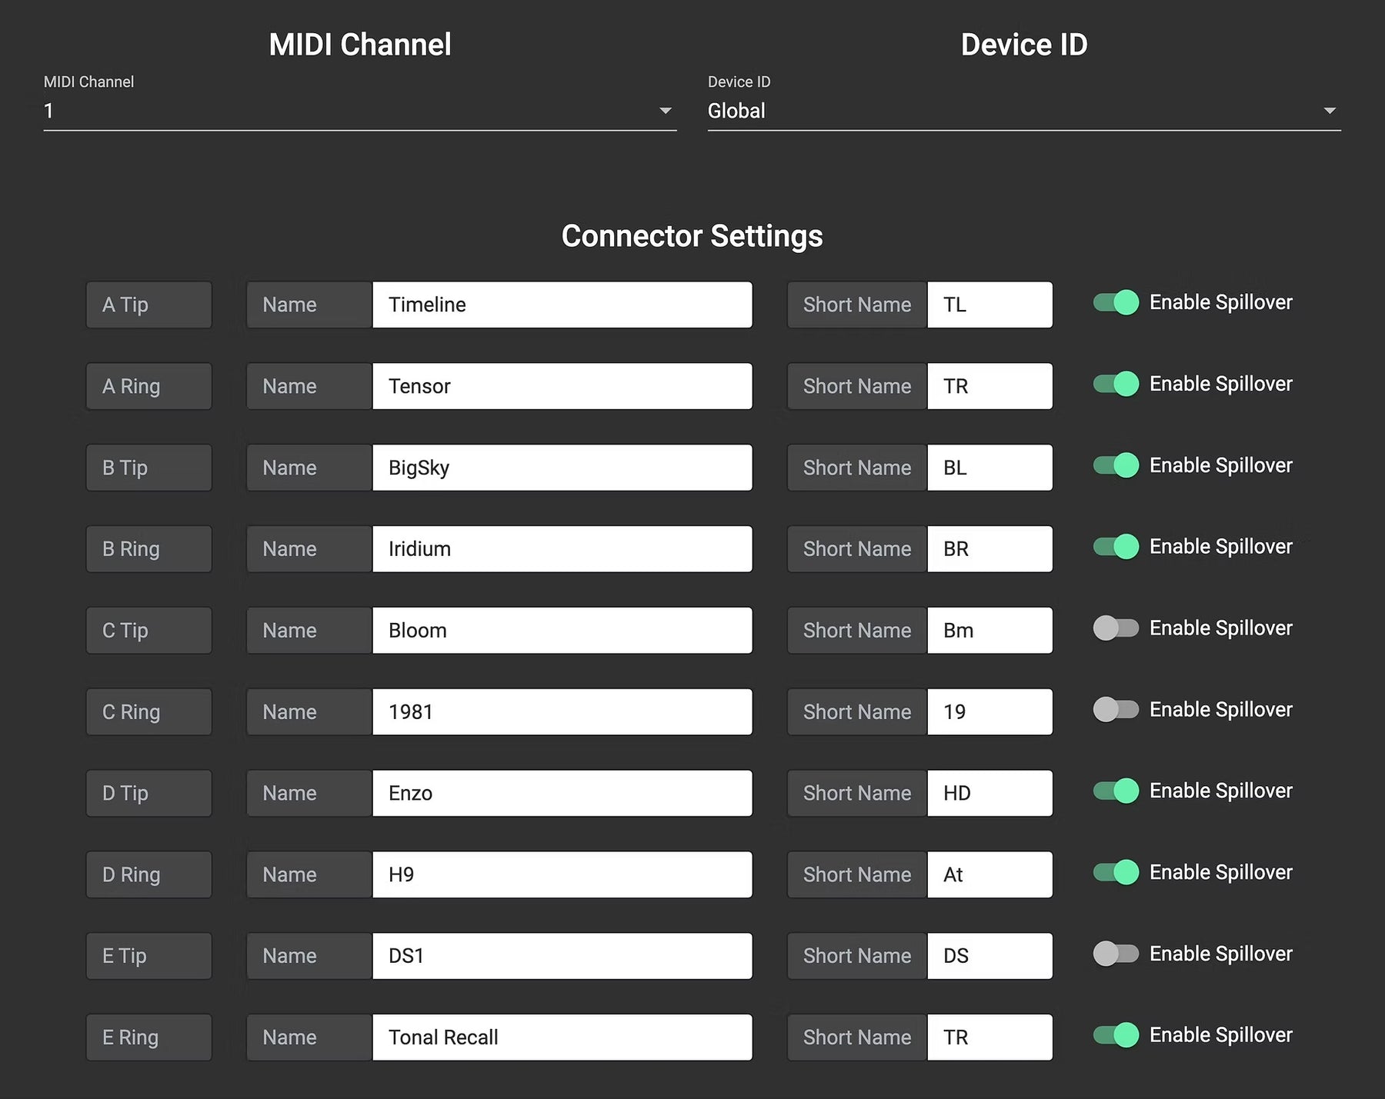The height and width of the screenshot is (1099, 1385).
Task: Edit the Bloom name field
Action: coord(562,631)
